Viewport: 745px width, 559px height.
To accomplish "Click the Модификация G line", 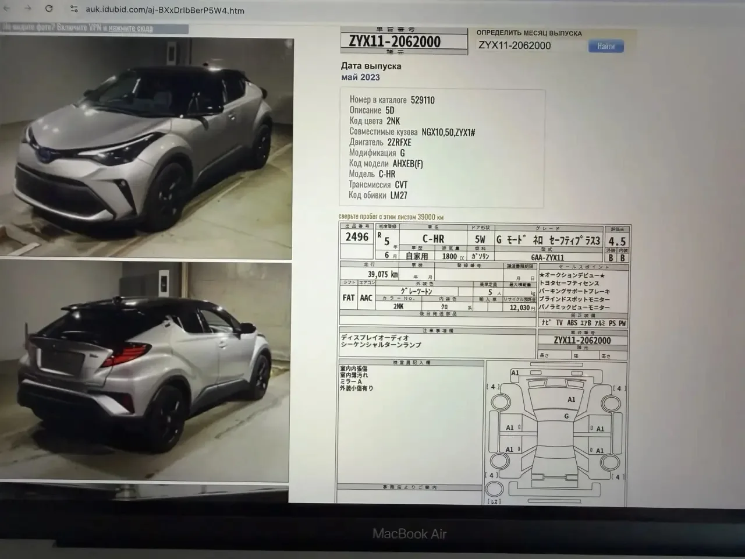I will pos(377,153).
